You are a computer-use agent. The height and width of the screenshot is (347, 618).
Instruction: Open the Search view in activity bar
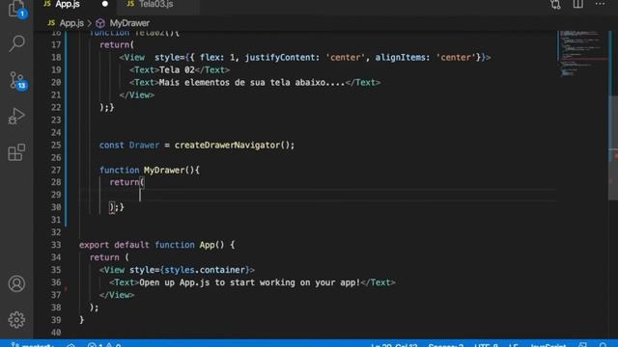(x=16, y=42)
